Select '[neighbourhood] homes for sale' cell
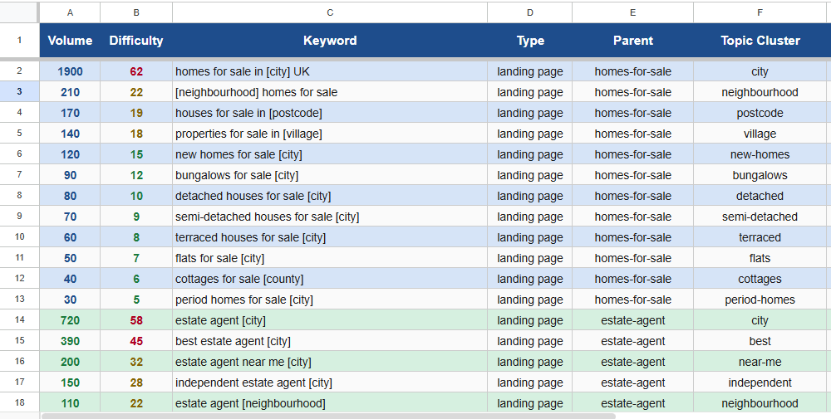 (x=330, y=92)
